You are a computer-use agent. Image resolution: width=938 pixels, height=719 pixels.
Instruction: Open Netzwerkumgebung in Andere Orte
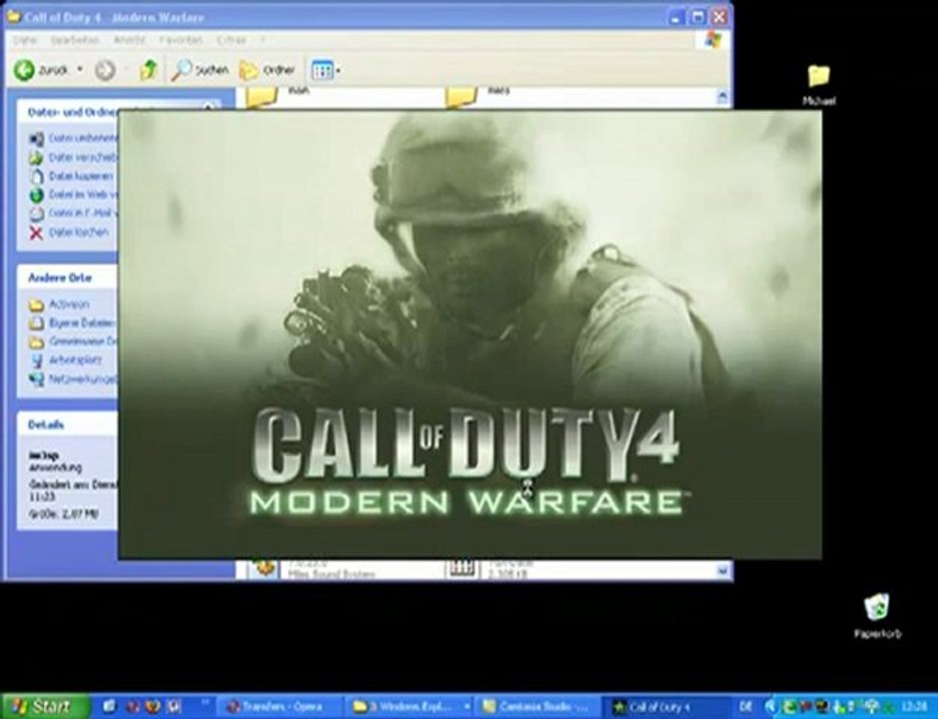coord(83,378)
